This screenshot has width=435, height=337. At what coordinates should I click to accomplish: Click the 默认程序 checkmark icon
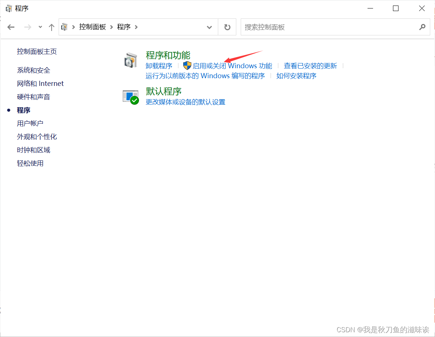(x=130, y=97)
